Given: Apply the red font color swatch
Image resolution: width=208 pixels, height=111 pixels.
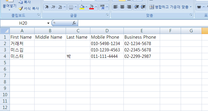Looking at the screenshot, I should (x=92, y=7).
